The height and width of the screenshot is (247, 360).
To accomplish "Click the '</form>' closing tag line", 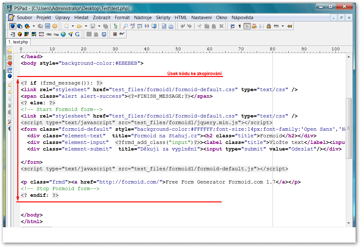I will (x=32, y=162).
